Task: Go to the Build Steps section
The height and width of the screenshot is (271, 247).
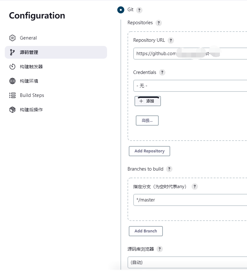Action: [x=32, y=95]
